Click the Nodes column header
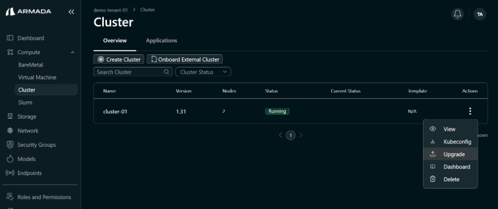This screenshot has width=498, height=209. point(229,91)
